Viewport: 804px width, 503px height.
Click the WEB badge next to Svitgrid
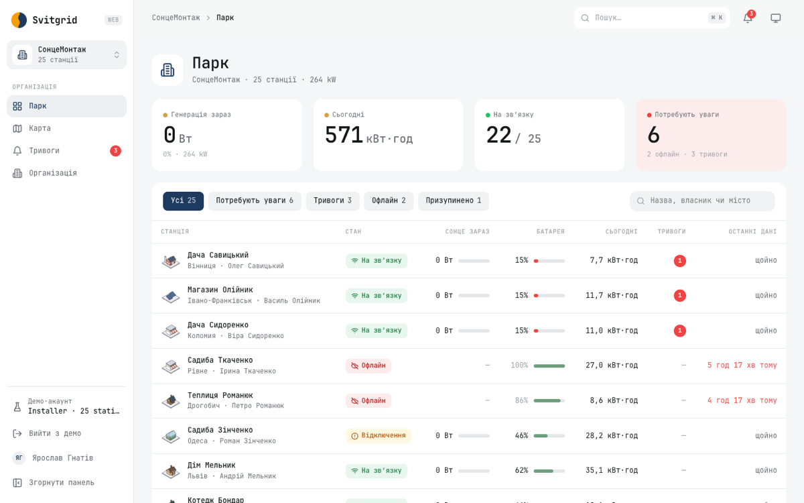point(113,20)
